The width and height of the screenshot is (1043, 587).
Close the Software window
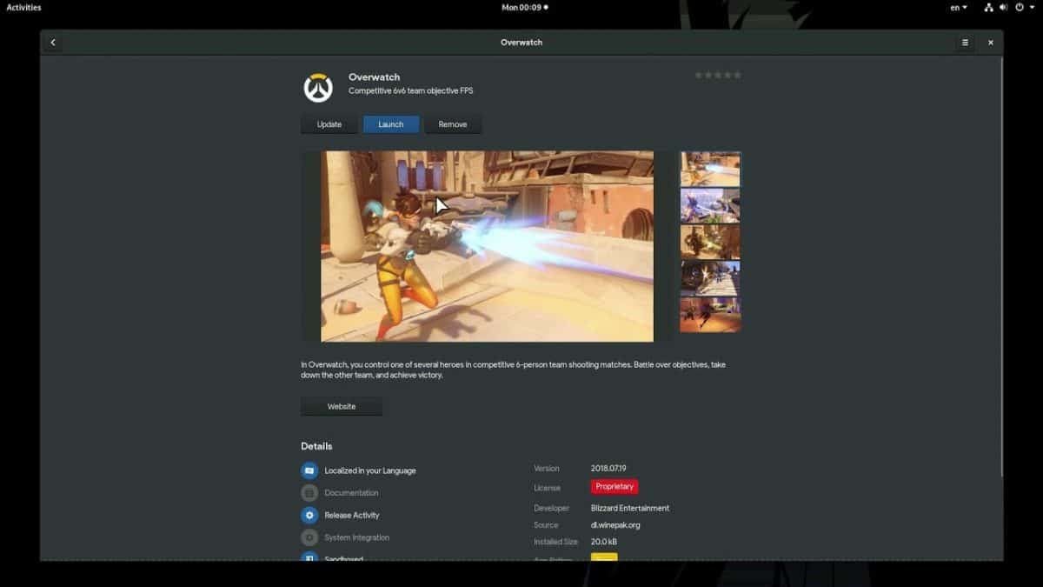pyautogui.click(x=990, y=43)
